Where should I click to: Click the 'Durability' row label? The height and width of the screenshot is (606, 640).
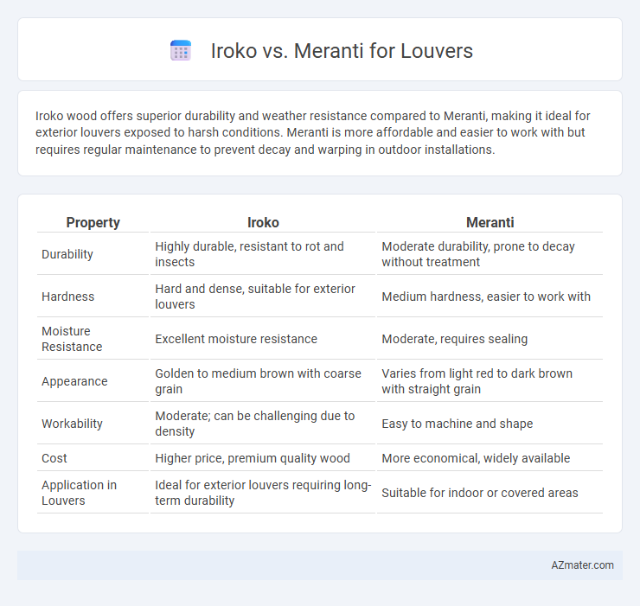pos(67,254)
